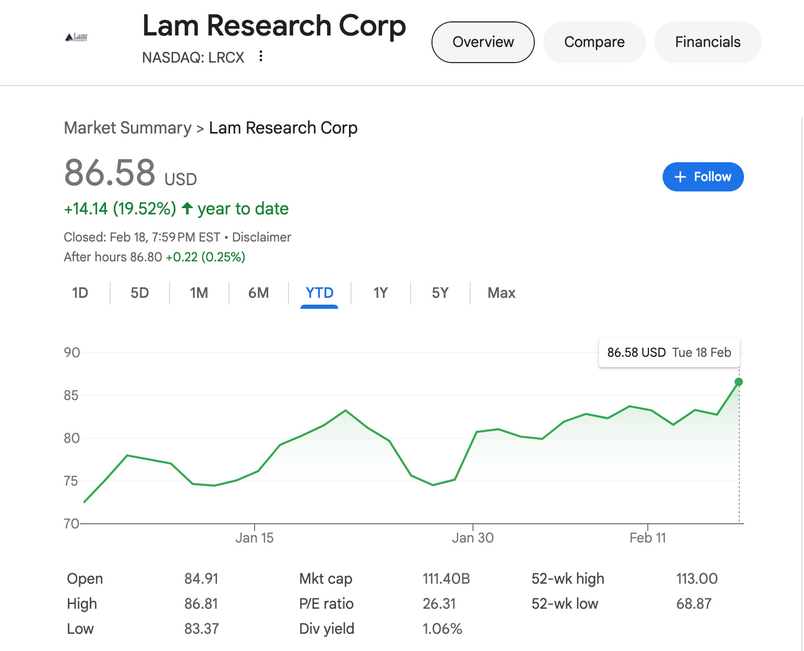The height and width of the screenshot is (651, 804).
Task: Select the 6M time range
Action: tap(258, 293)
